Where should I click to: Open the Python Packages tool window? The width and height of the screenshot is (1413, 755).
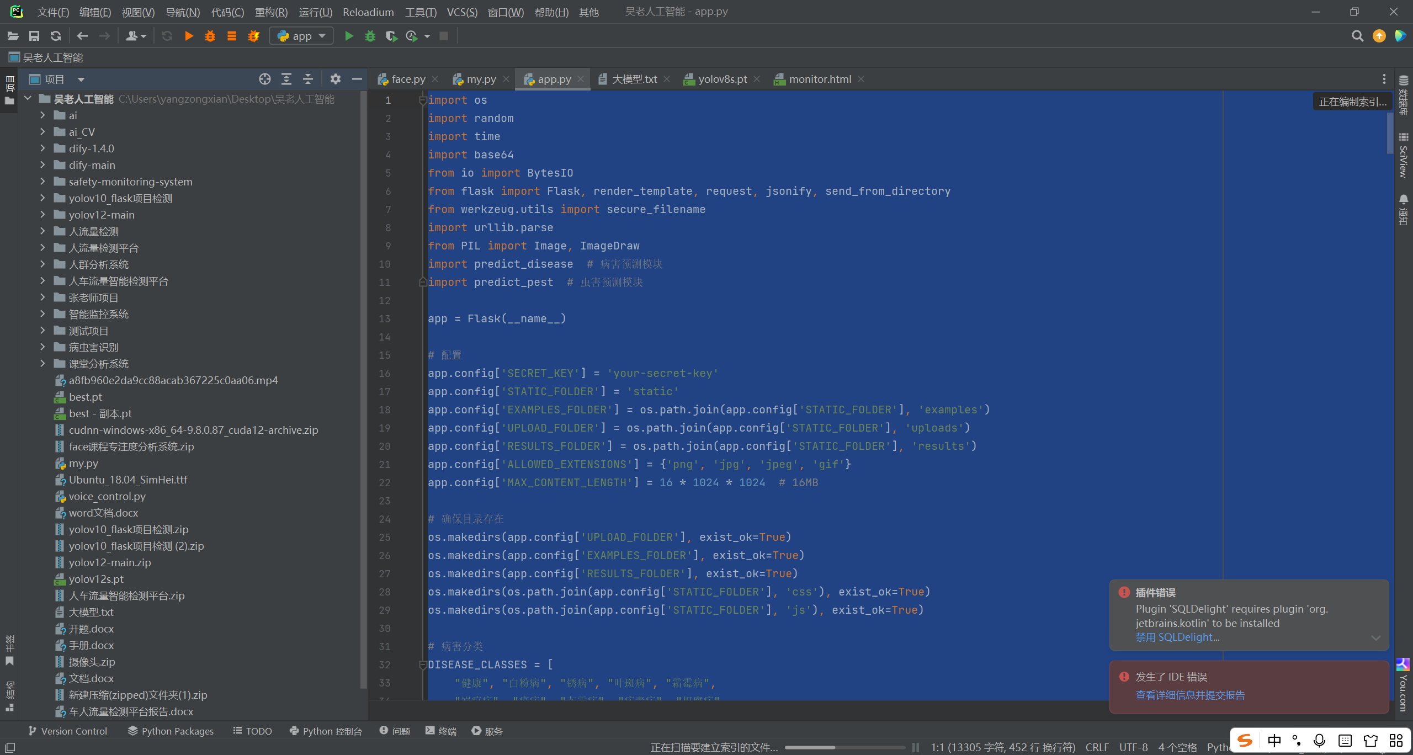coord(171,731)
